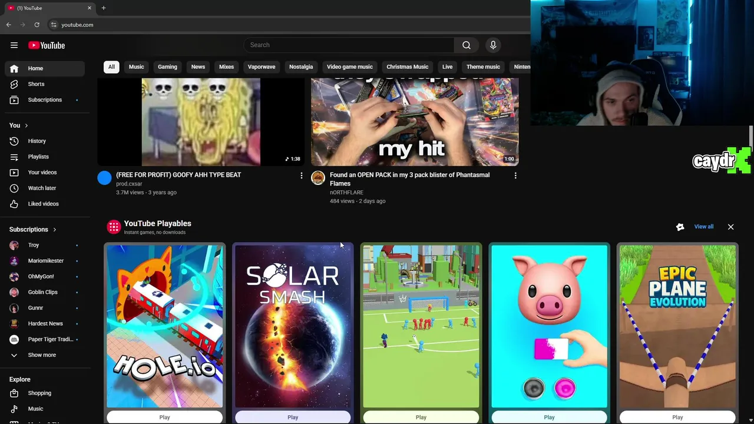Open the Solar Smash thumbnail

pos(293,326)
